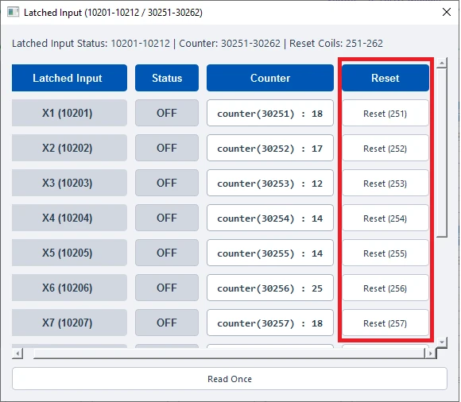
Task: Click the window icon in title bar
Action: [13, 13]
